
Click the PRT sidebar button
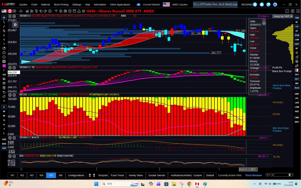click(x=297, y=75)
